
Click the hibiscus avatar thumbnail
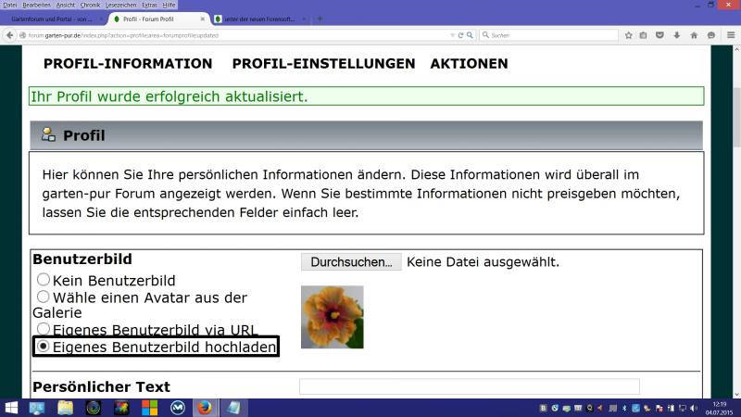(x=332, y=317)
